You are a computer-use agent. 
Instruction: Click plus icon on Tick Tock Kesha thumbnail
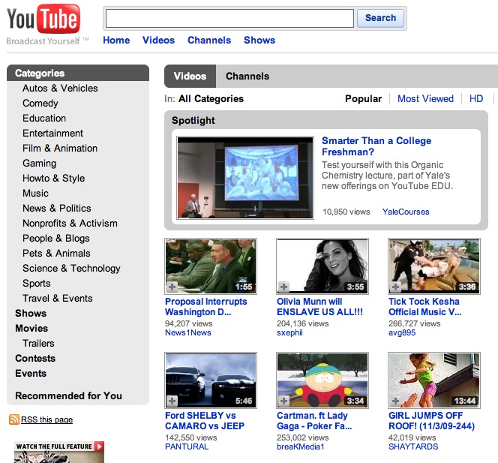pyautogui.click(x=396, y=287)
